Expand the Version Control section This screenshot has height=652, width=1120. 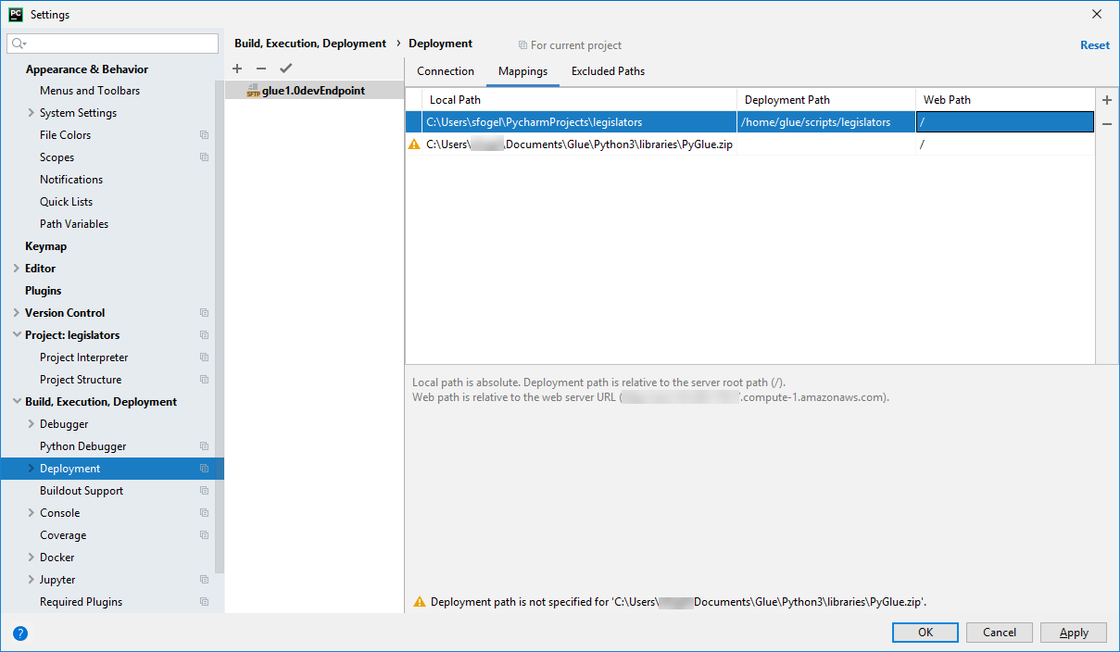click(x=18, y=312)
